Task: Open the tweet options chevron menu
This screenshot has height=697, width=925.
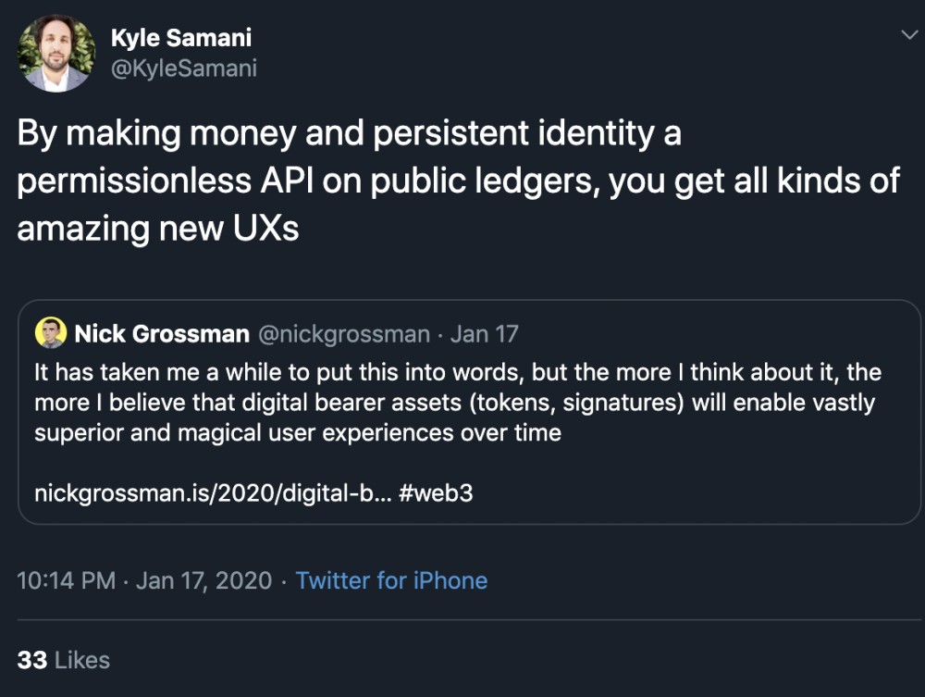Action: (908, 35)
